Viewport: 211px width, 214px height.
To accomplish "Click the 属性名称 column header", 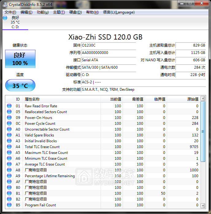I will (x=32, y=99).
